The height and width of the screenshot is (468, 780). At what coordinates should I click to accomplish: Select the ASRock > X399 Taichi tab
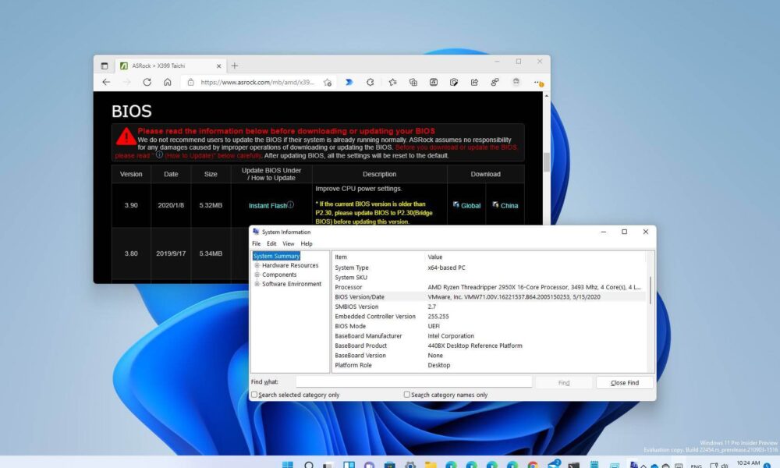pos(170,66)
